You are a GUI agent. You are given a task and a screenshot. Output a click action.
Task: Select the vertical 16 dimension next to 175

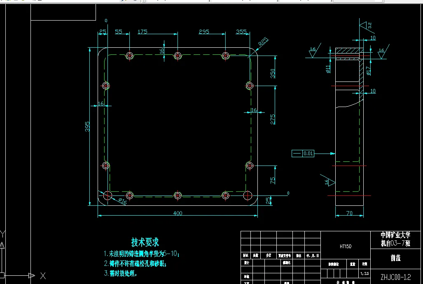point(161,51)
